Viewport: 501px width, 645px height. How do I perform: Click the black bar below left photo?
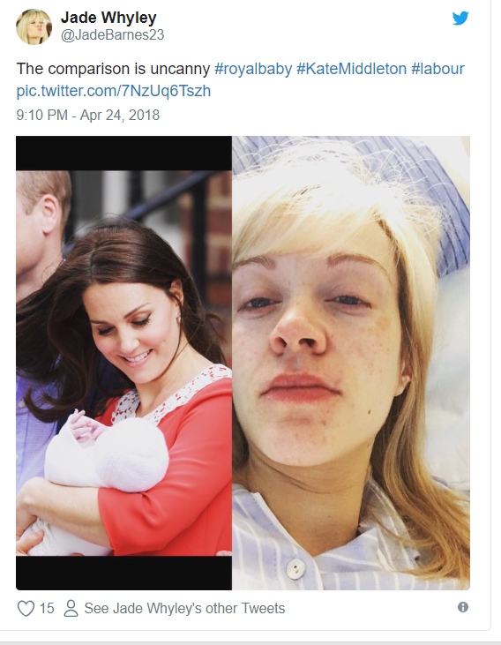(x=123, y=573)
